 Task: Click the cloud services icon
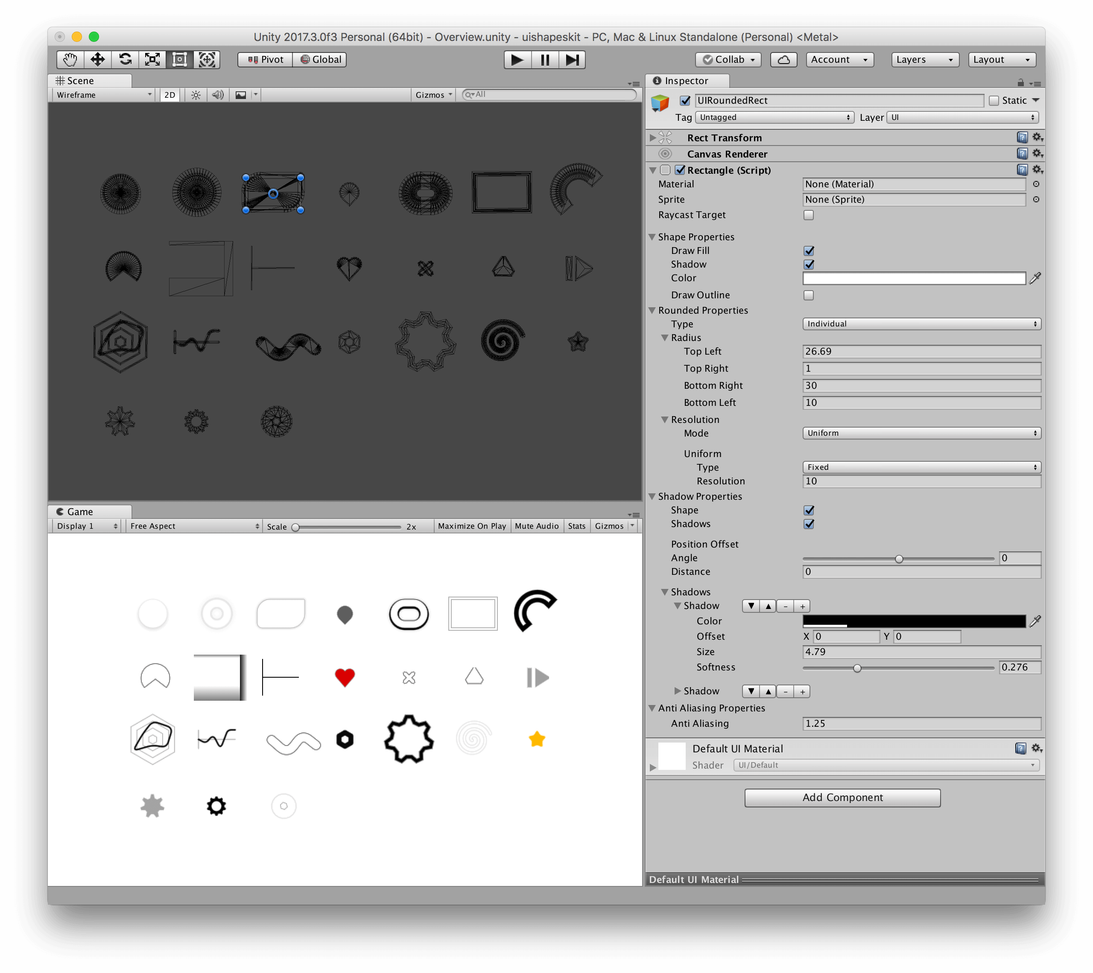pos(783,59)
